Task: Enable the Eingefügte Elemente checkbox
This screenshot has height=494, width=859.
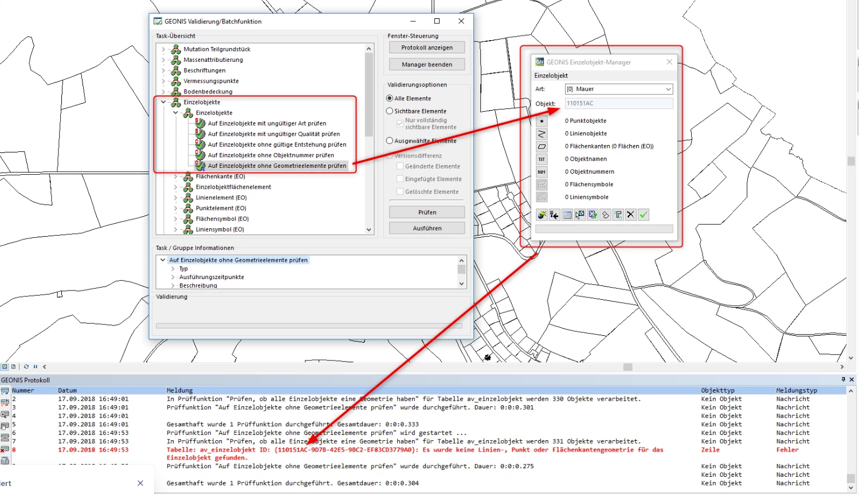Action: (x=400, y=179)
